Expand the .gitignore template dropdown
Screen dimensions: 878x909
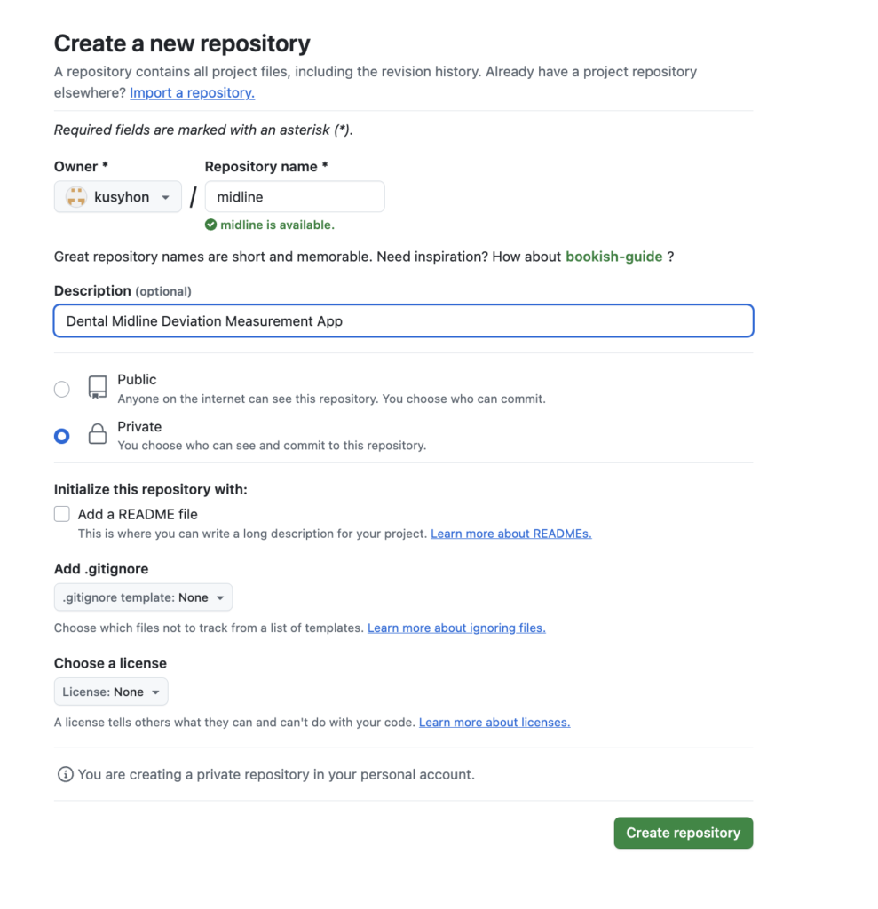[143, 597]
